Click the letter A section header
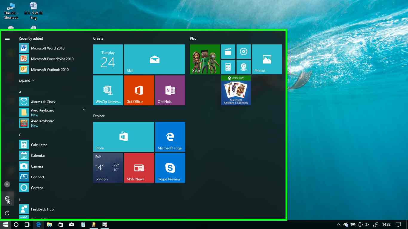 click(x=20, y=92)
